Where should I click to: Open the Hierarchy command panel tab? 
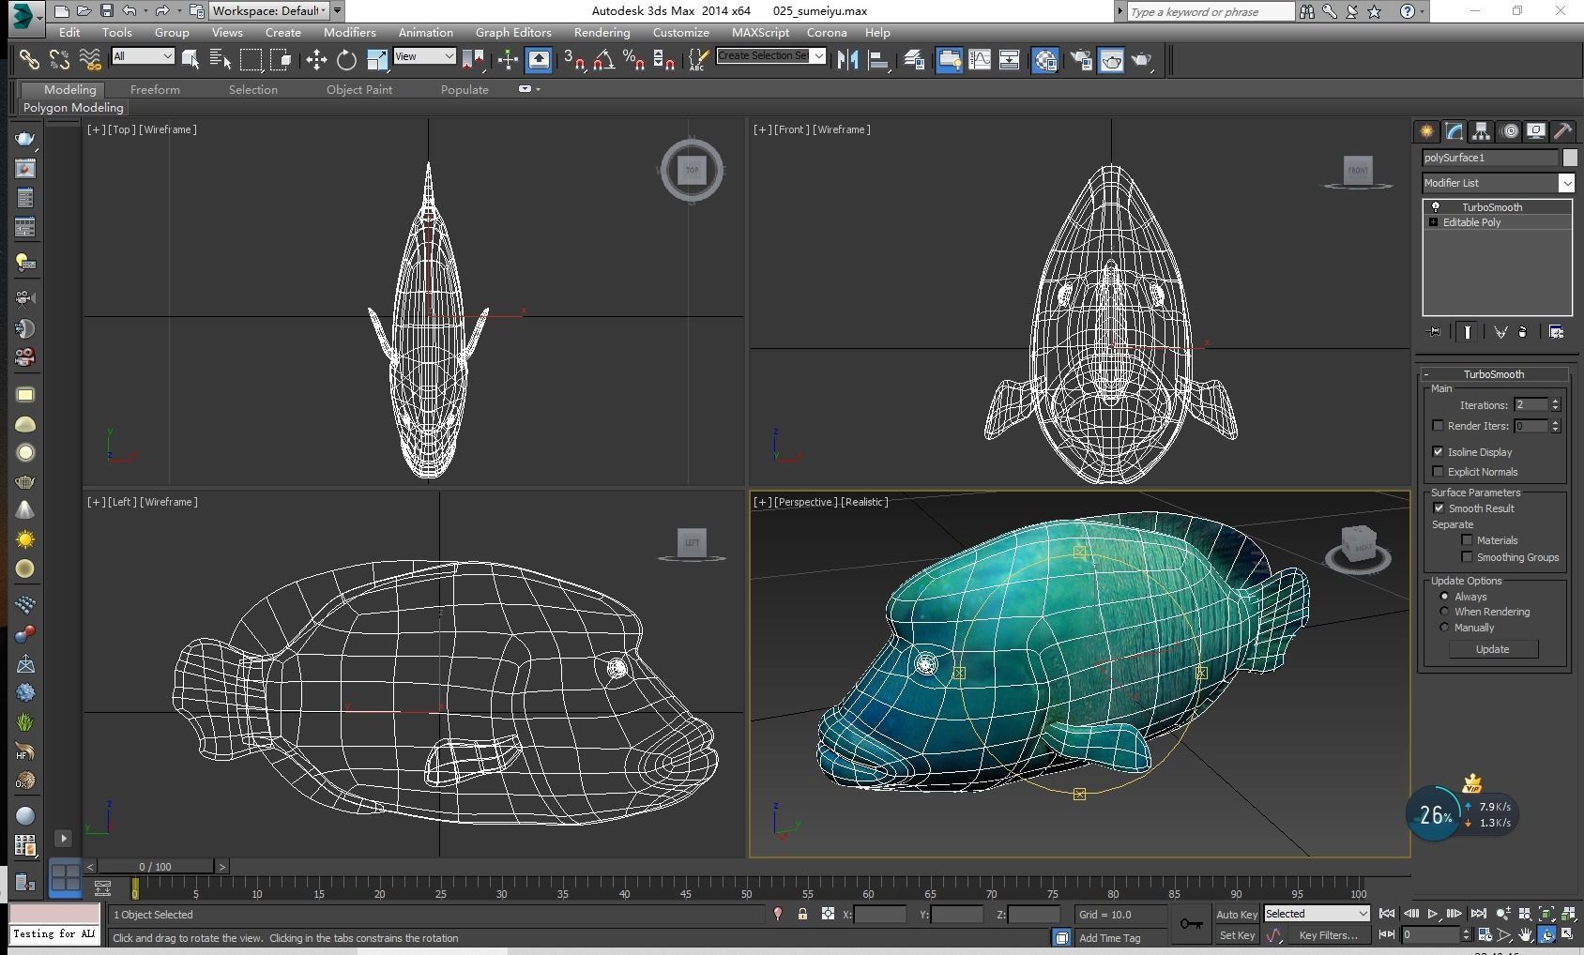pos(1481,131)
